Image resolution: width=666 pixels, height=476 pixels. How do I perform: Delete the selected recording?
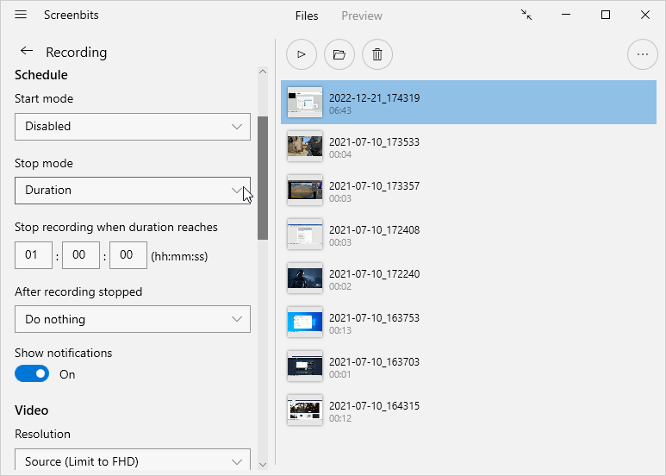tap(377, 54)
